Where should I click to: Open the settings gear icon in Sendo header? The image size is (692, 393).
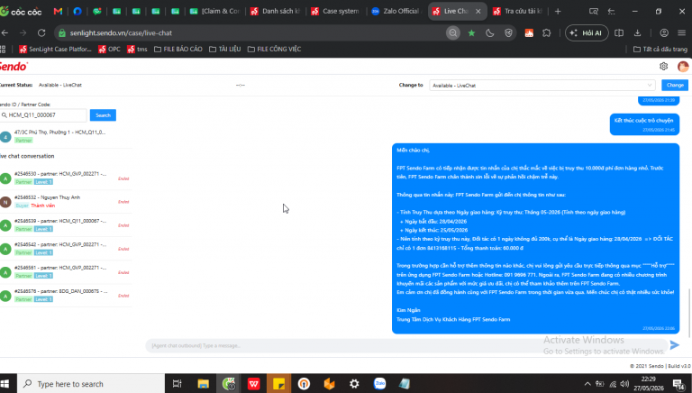click(663, 66)
